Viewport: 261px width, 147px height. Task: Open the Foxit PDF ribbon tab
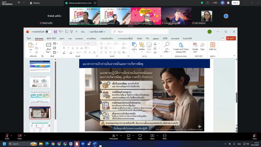188,39
